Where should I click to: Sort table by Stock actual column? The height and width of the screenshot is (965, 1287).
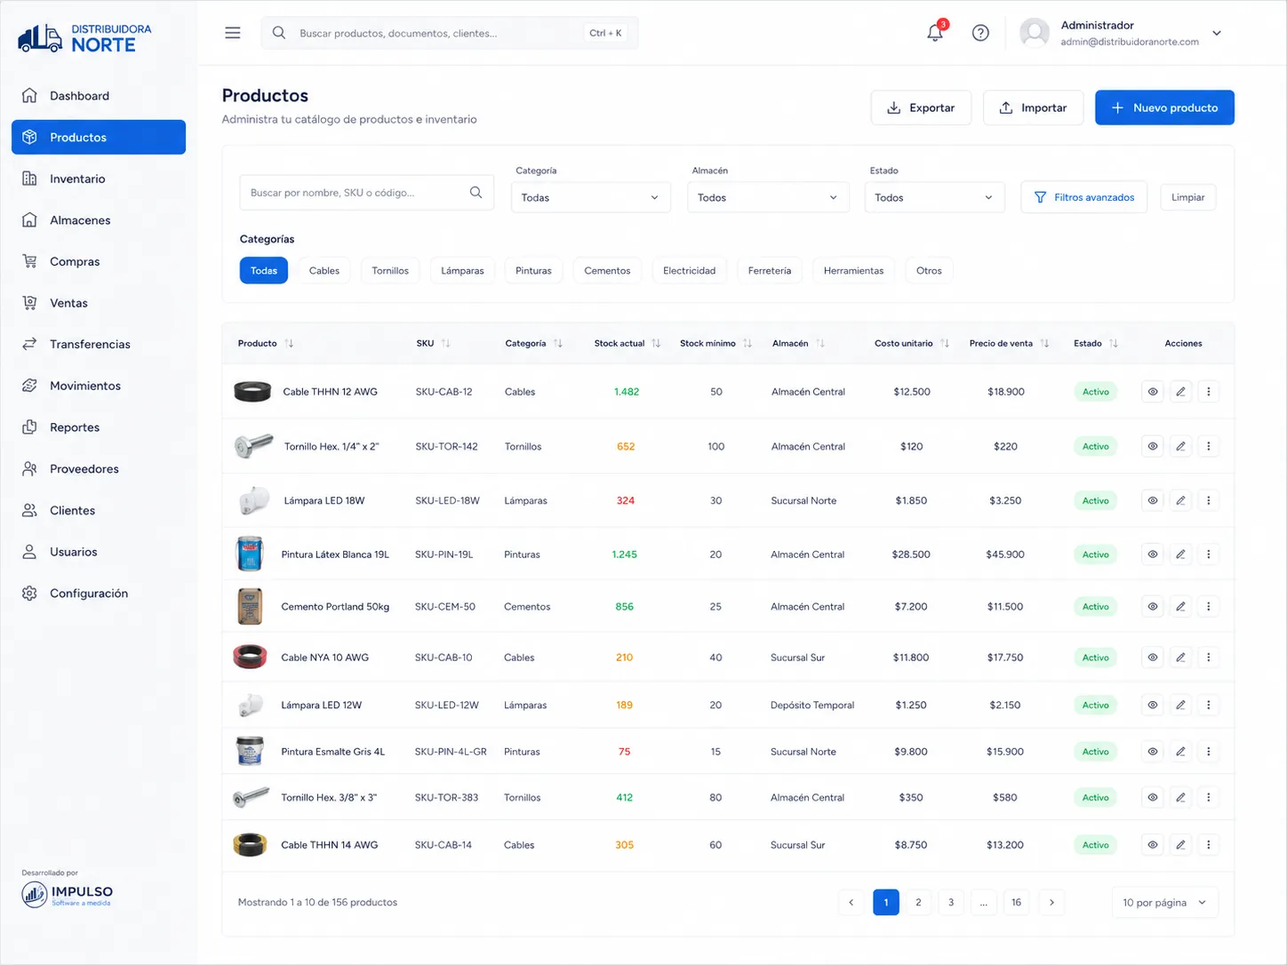(656, 343)
